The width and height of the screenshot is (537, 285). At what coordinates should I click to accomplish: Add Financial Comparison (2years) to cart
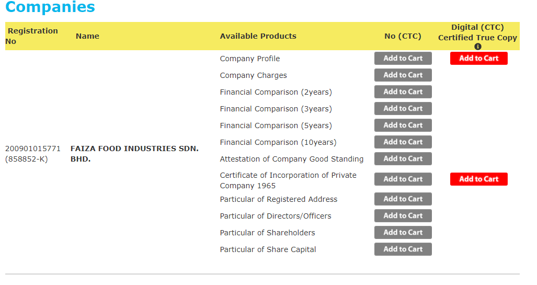click(x=403, y=92)
